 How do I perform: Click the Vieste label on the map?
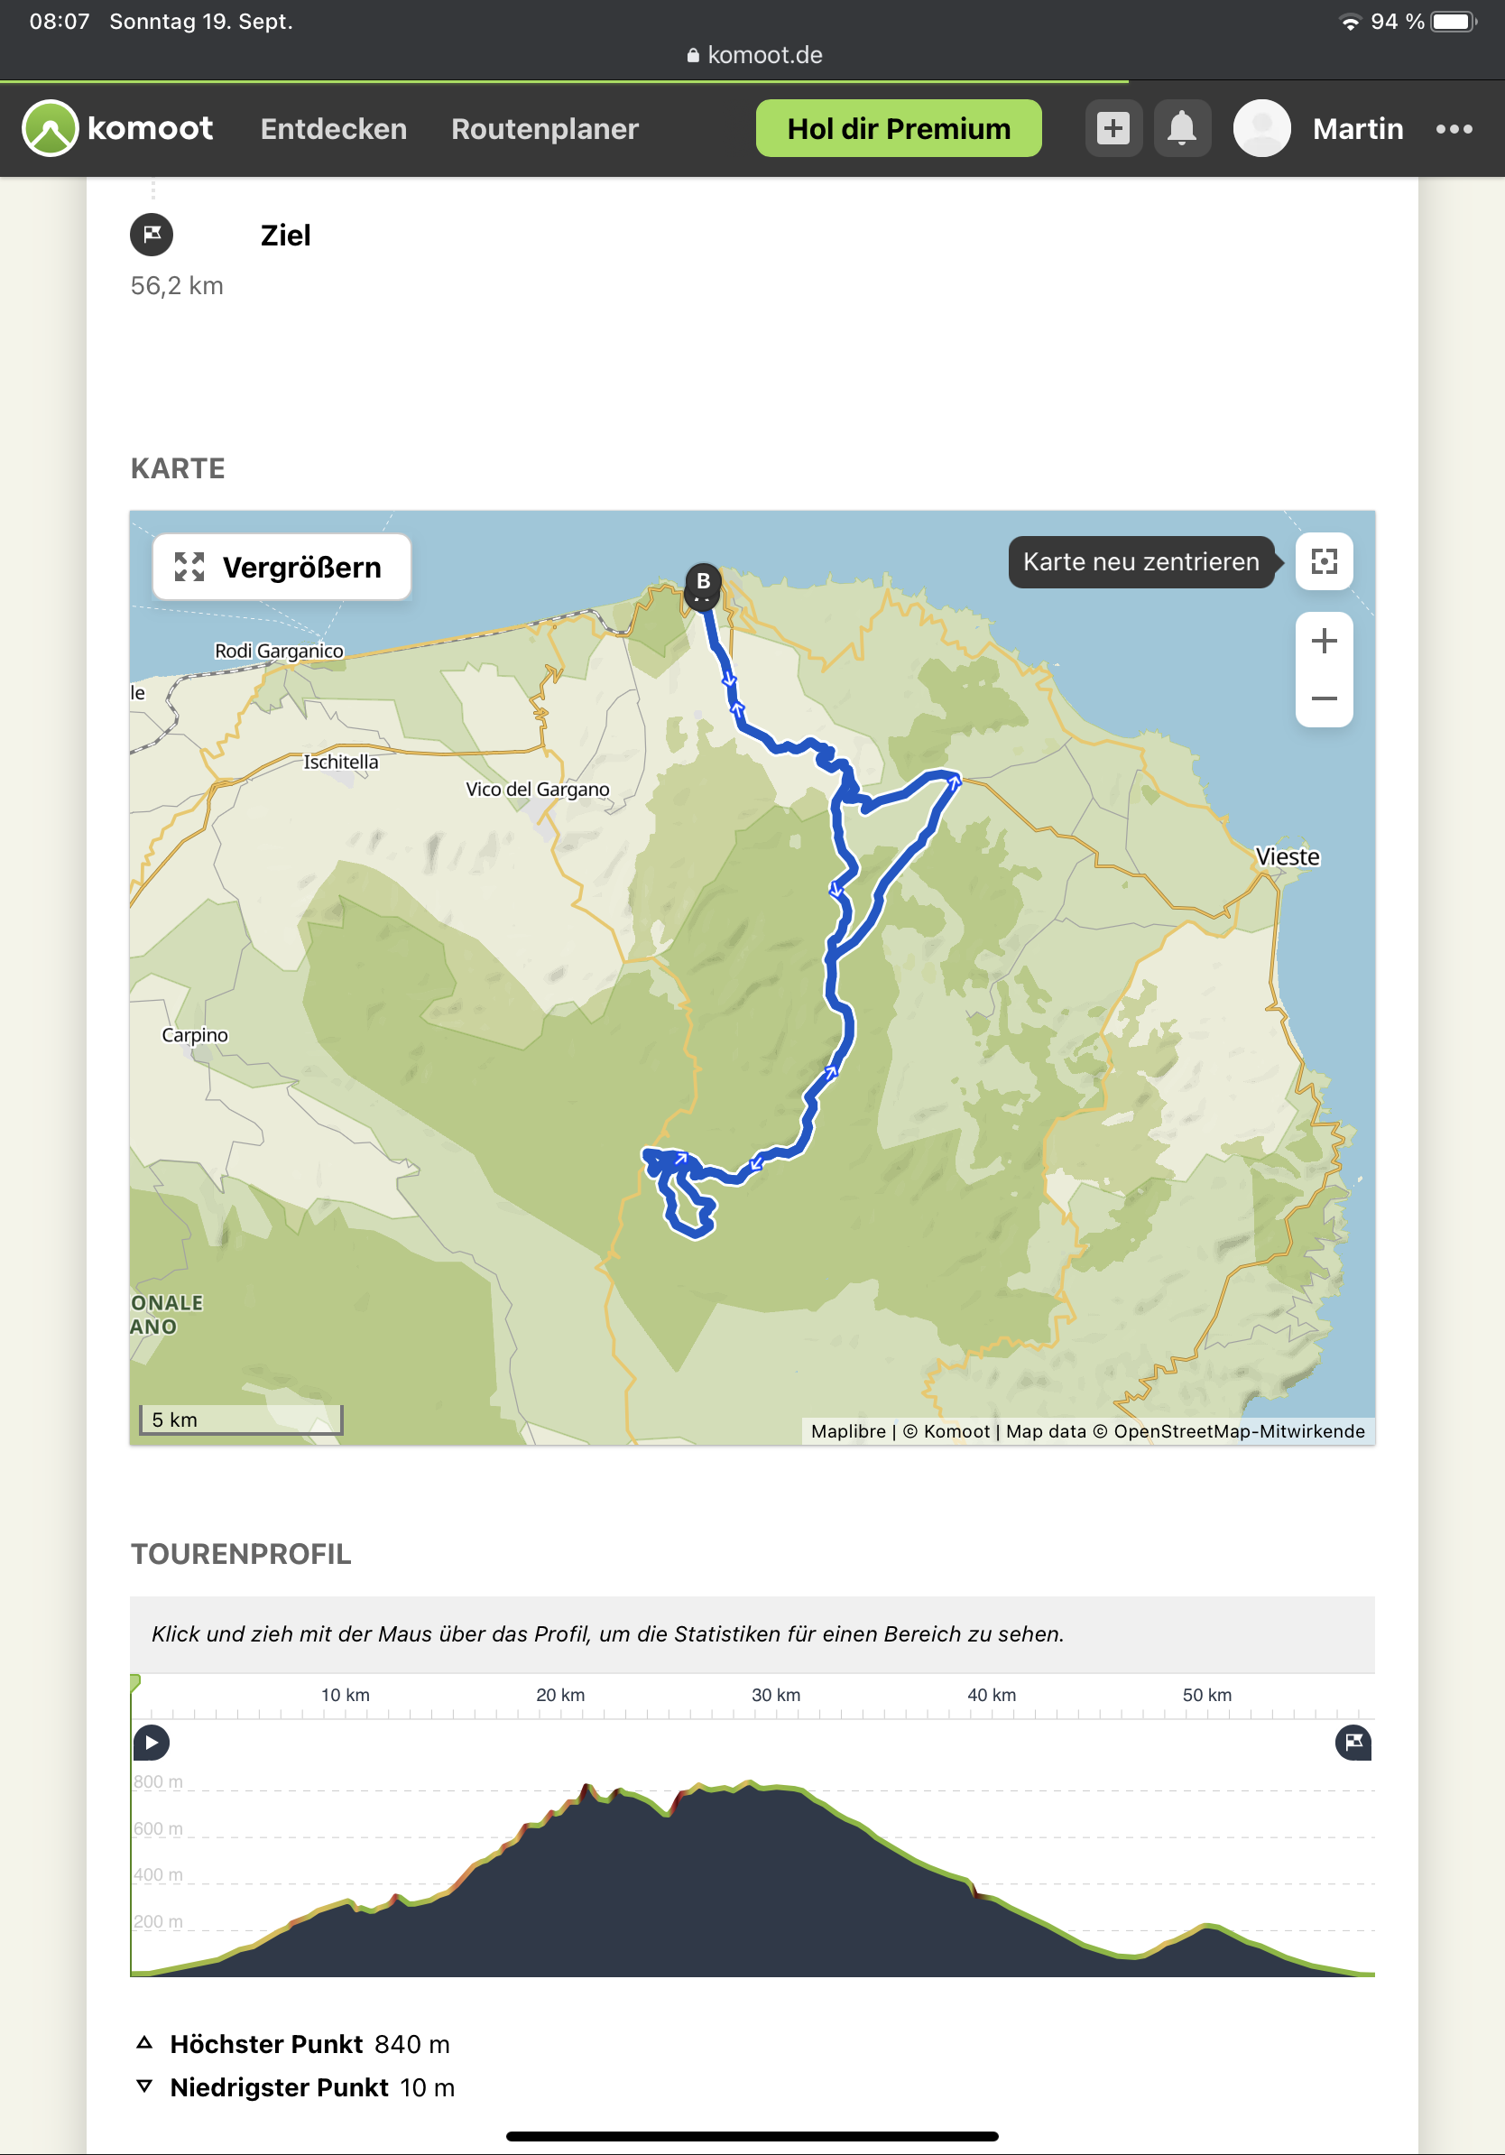1288,857
